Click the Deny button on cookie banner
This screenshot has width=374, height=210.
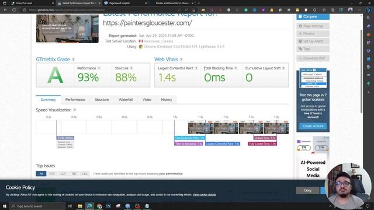[308, 190]
